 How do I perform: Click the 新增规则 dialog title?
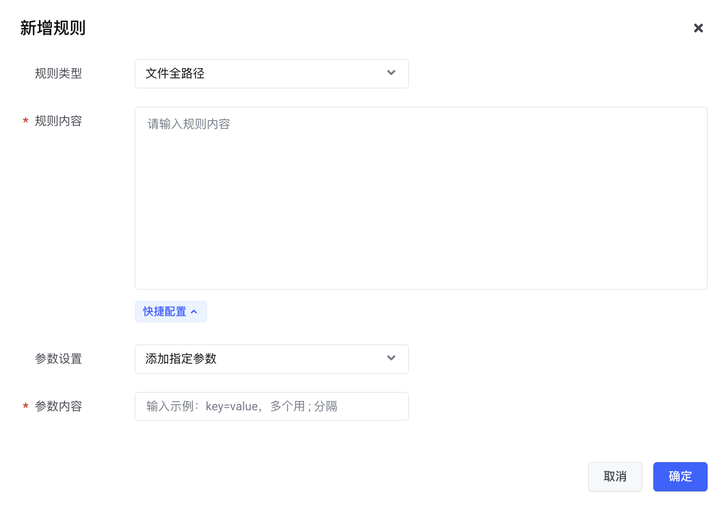coord(53,28)
